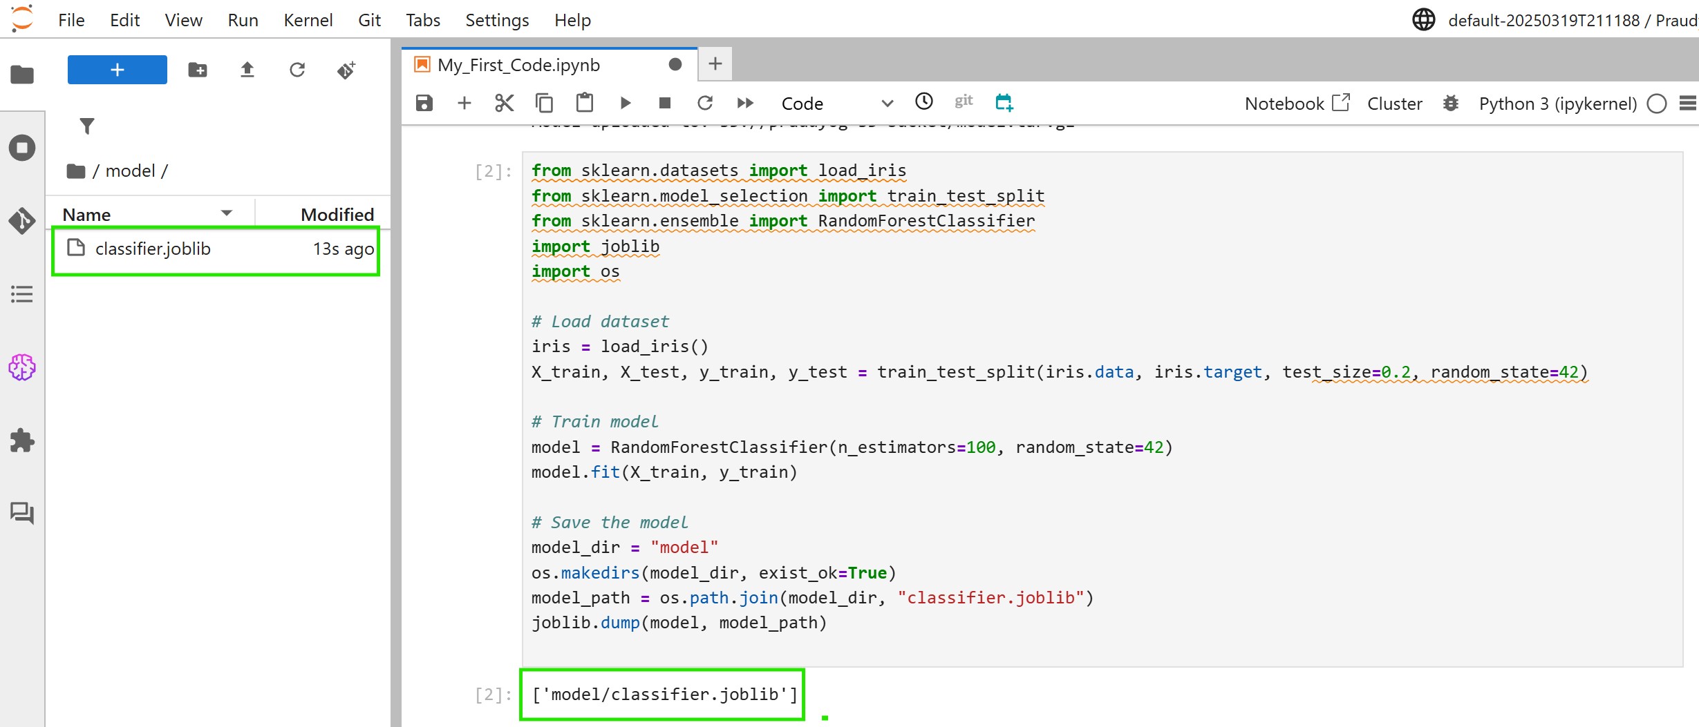Viewport: 1699px width, 727px height.
Task: Cut the selected cell with scissors icon
Action: click(x=504, y=104)
